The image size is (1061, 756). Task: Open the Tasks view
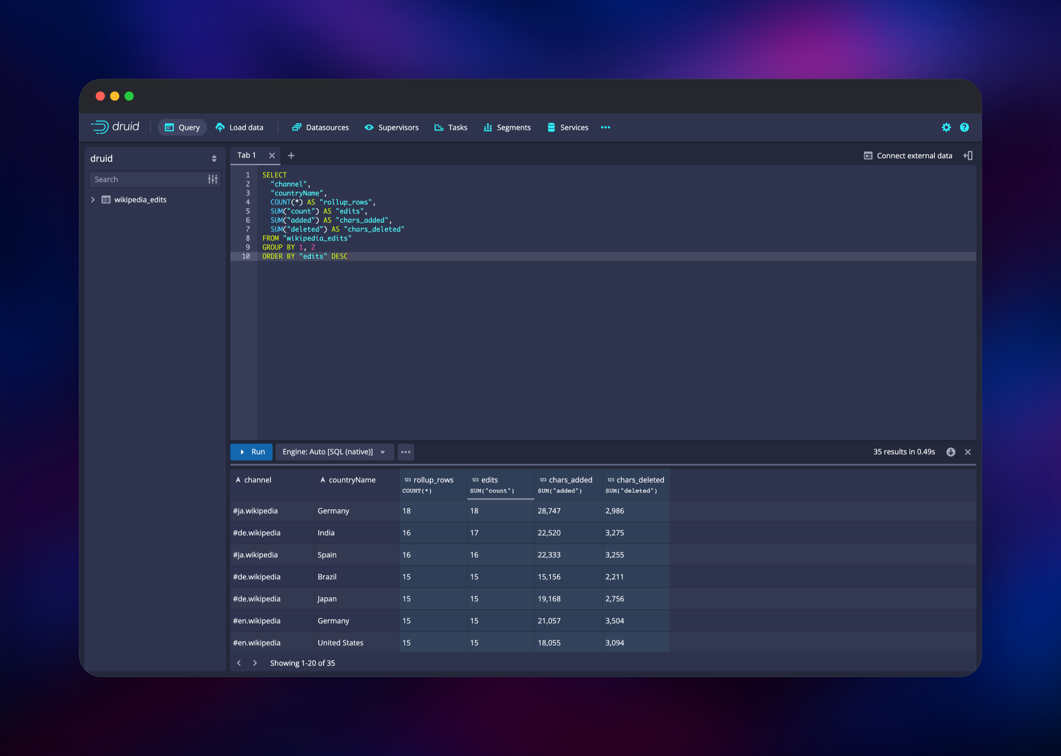coord(450,128)
